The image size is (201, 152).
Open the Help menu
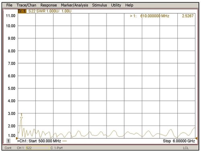[x=129, y=5]
